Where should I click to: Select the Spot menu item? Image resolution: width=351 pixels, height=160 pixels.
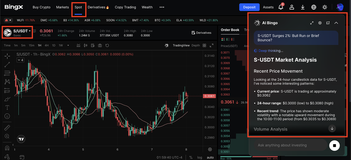pyautogui.click(x=78, y=7)
